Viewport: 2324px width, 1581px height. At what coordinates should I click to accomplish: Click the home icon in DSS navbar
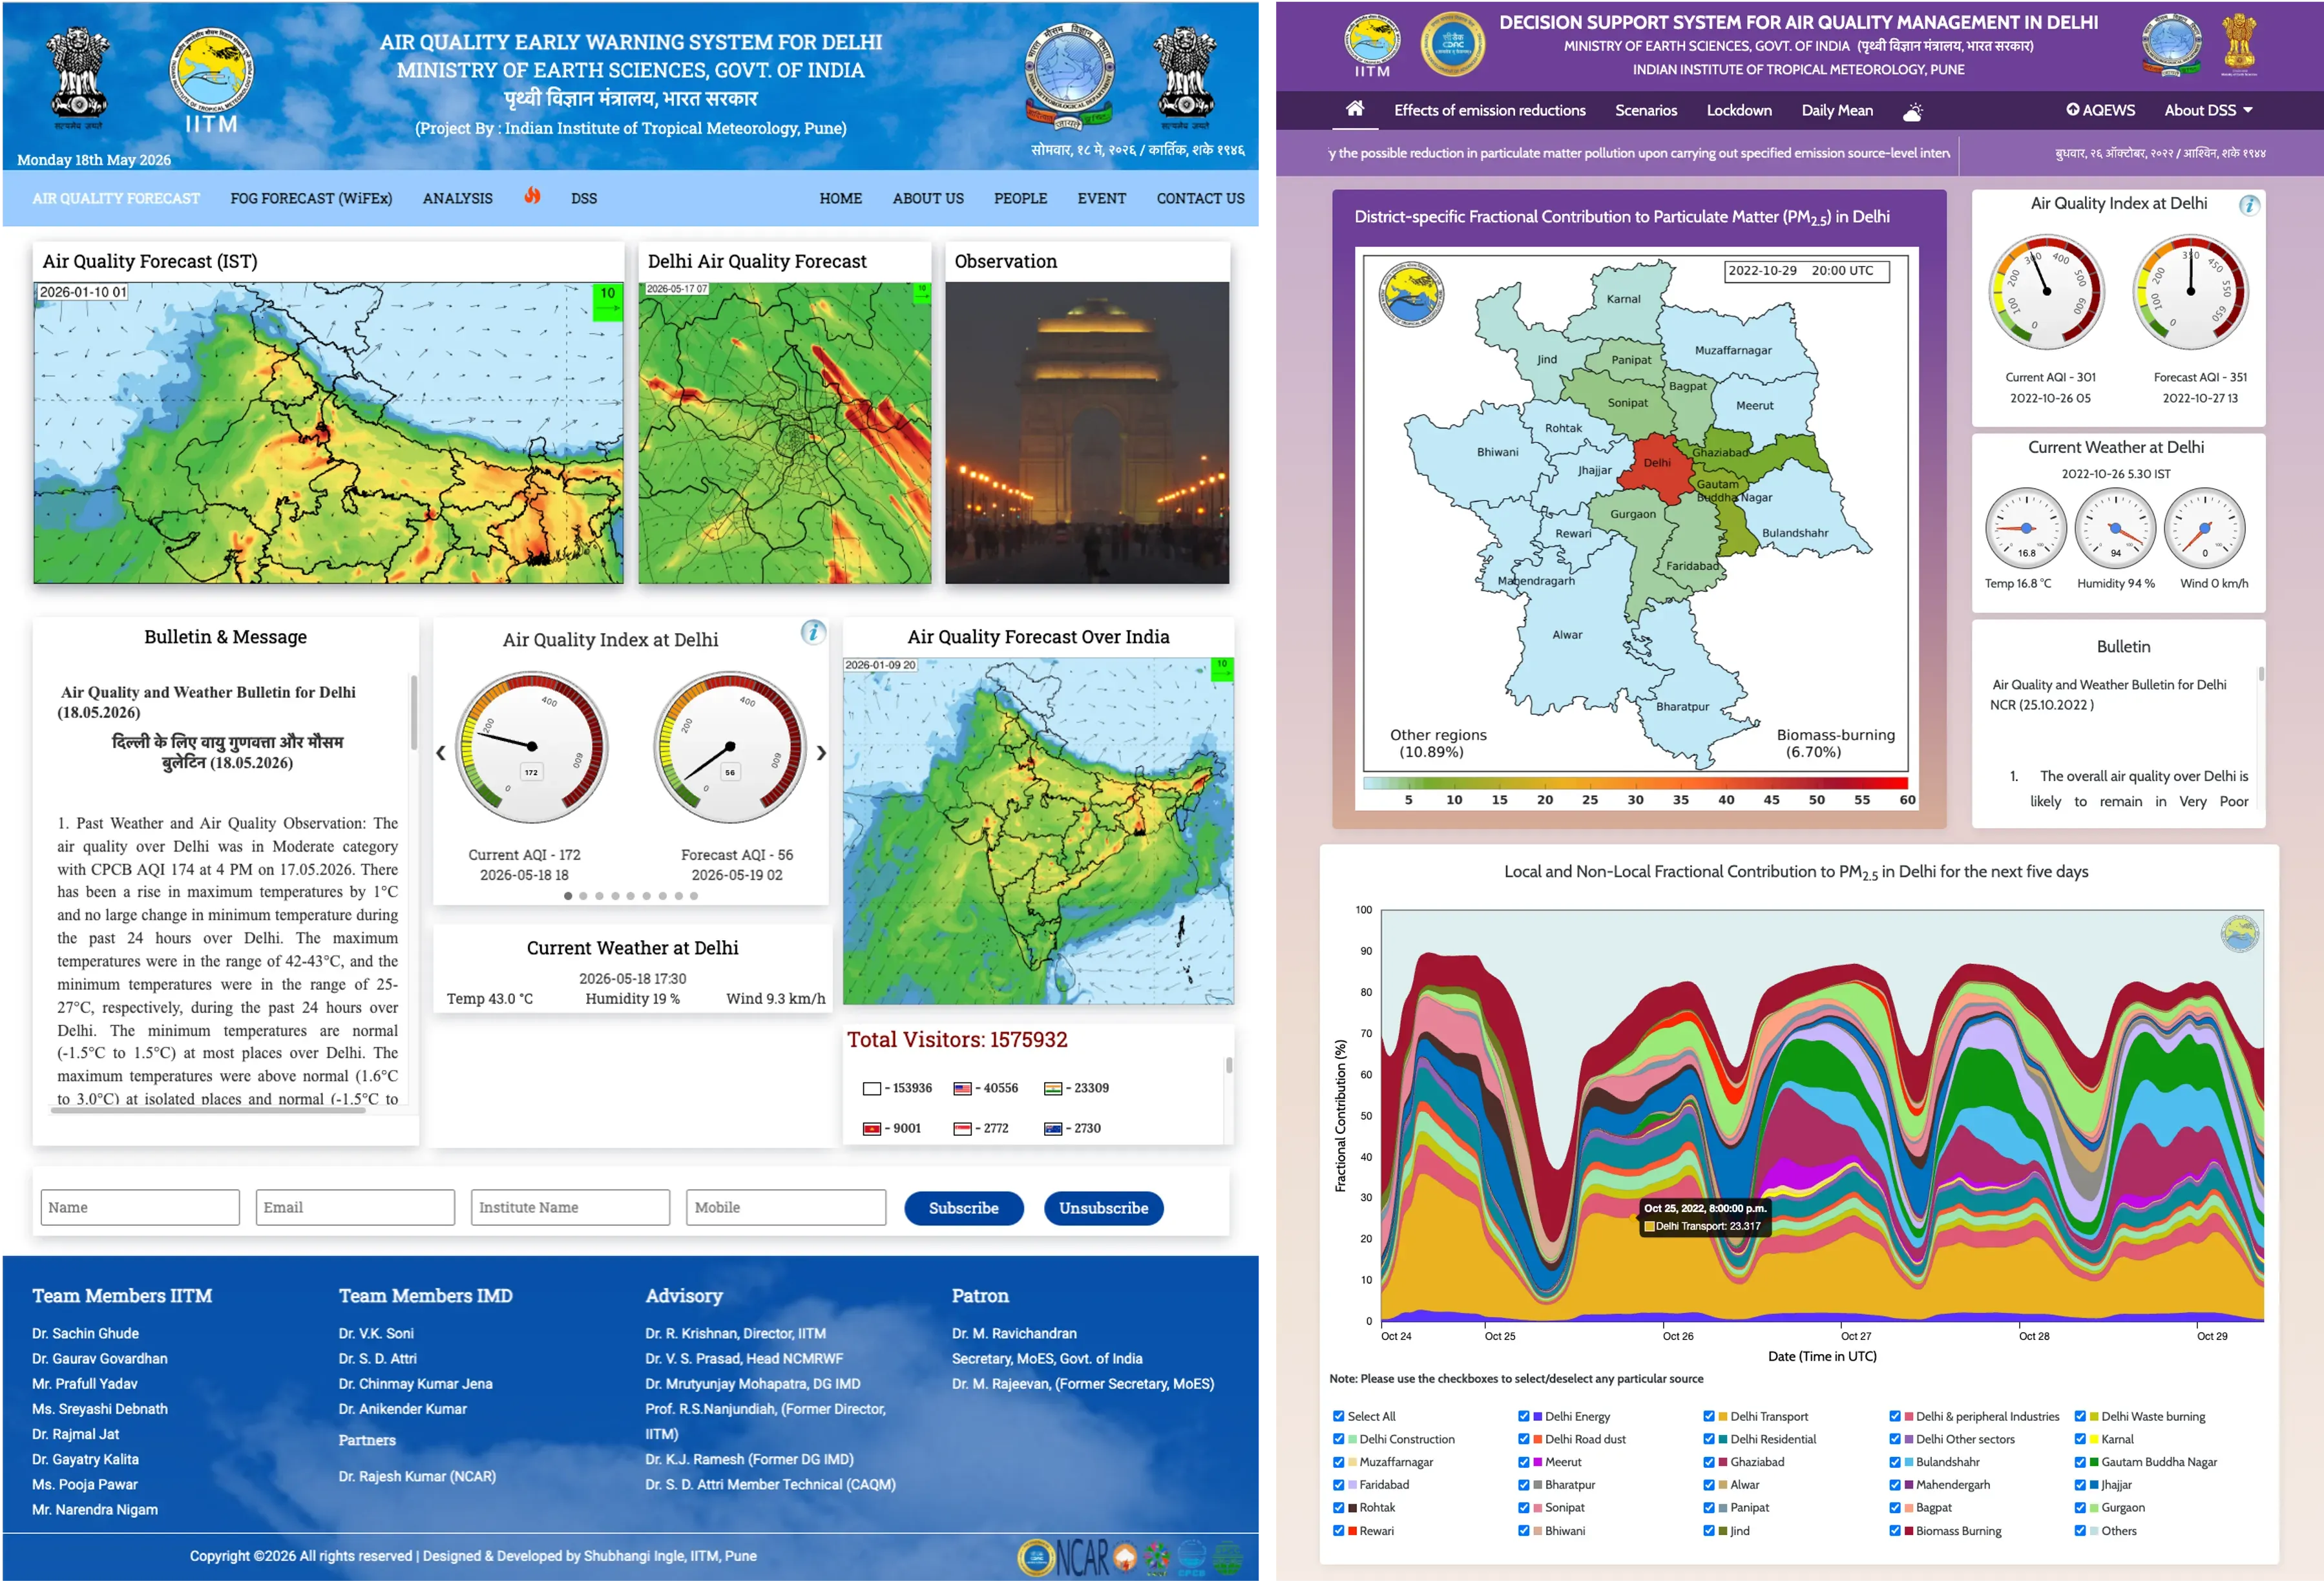tap(1354, 109)
